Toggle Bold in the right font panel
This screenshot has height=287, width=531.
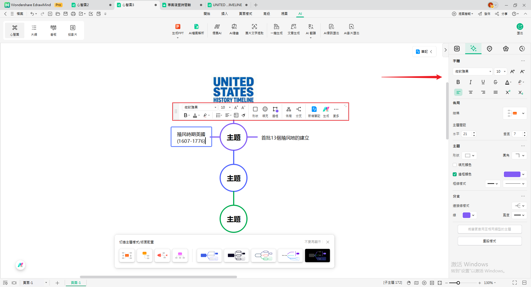point(458,82)
